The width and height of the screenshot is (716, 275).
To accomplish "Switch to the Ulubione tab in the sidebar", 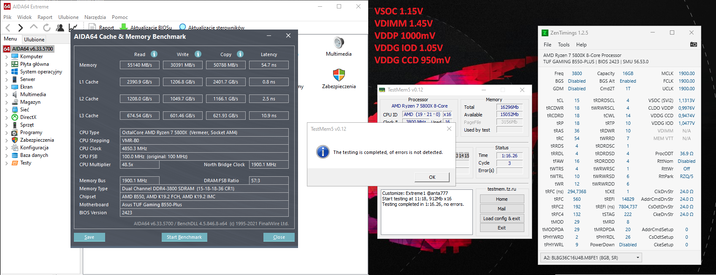I will 34,39.
